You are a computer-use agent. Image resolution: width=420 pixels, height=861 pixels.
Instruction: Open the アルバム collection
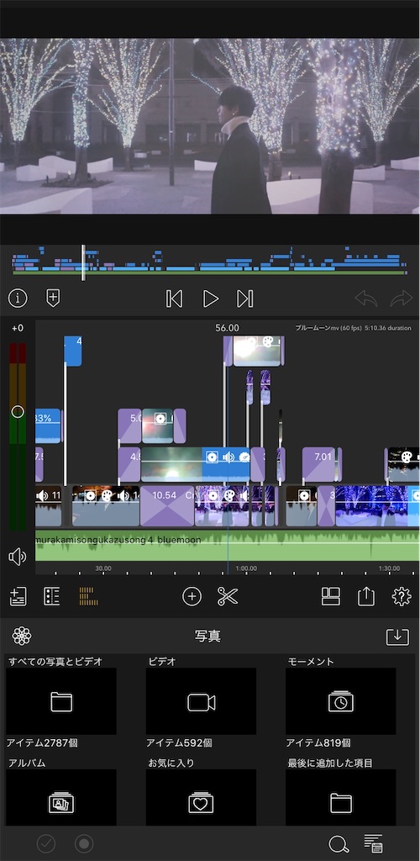(61, 797)
